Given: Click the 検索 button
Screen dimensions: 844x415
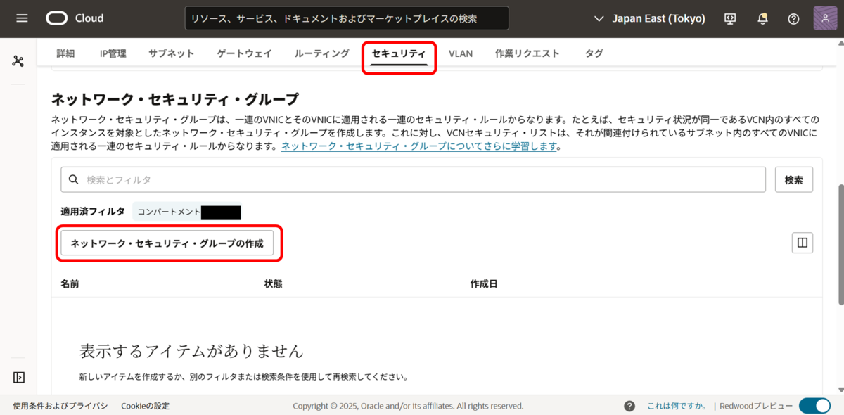Looking at the screenshot, I should (x=794, y=179).
